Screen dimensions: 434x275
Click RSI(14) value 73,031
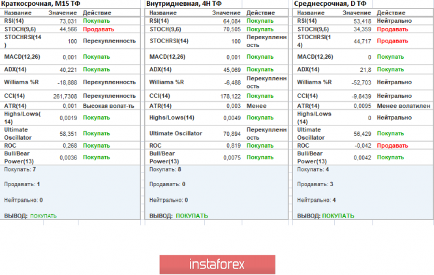(x=68, y=21)
